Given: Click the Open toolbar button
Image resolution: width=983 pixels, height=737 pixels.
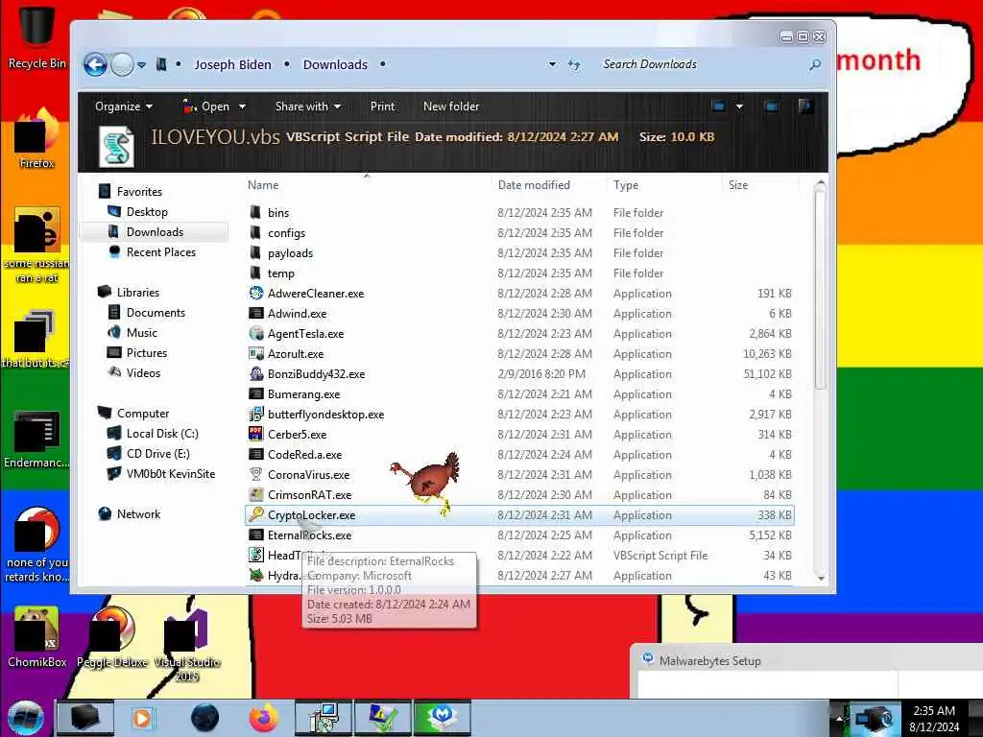Looking at the screenshot, I should [207, 107].
